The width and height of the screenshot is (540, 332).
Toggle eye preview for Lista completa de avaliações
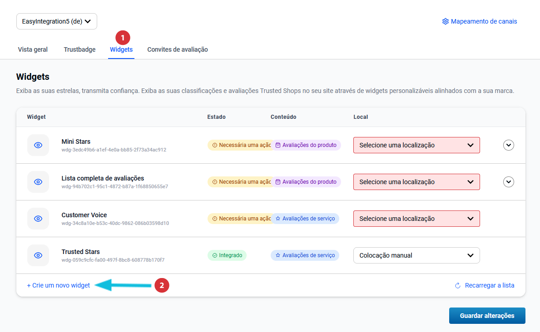pos(38,182)
